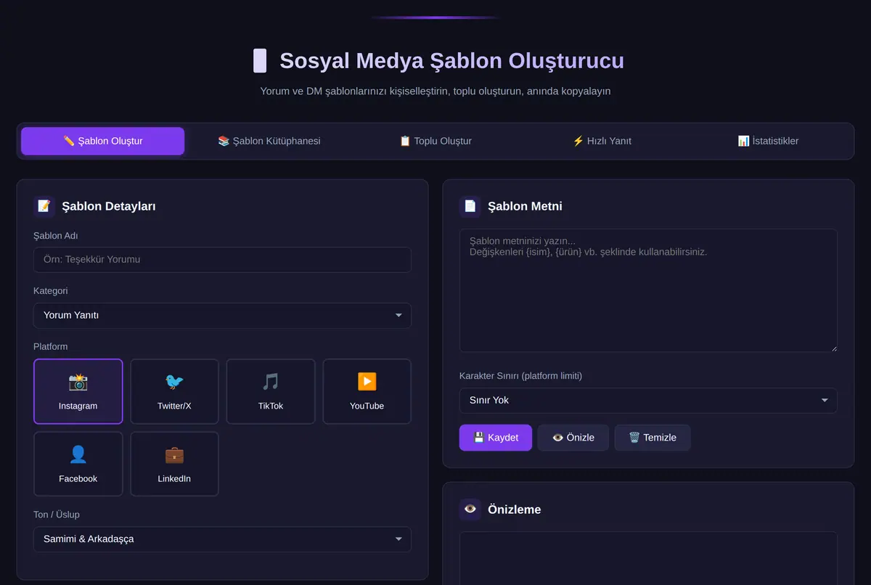
Task: Click the music note icon on TikTok card
Action: pos(271,382)
